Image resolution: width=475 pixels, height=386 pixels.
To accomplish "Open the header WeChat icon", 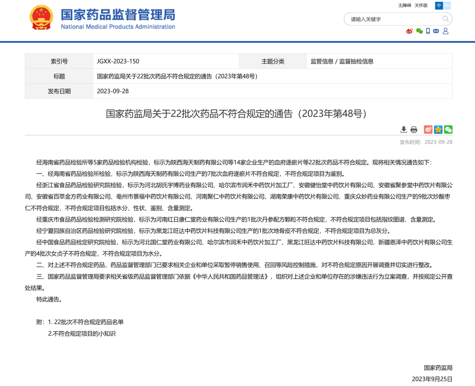I will [419, 31].
